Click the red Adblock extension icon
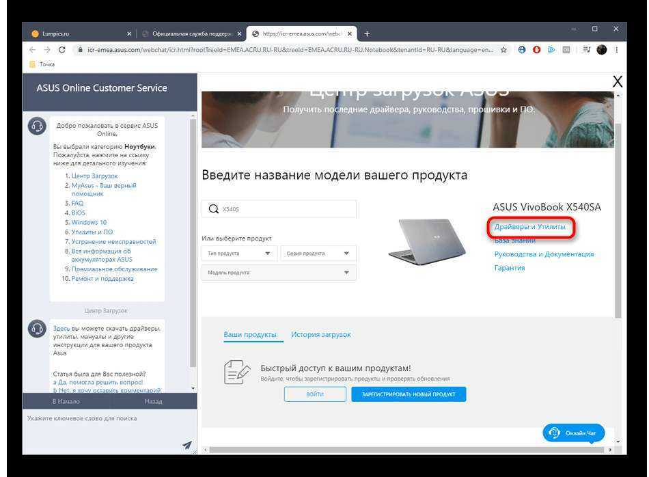The height and width of the screenshot is (477, 649). [x=537, y=50]
